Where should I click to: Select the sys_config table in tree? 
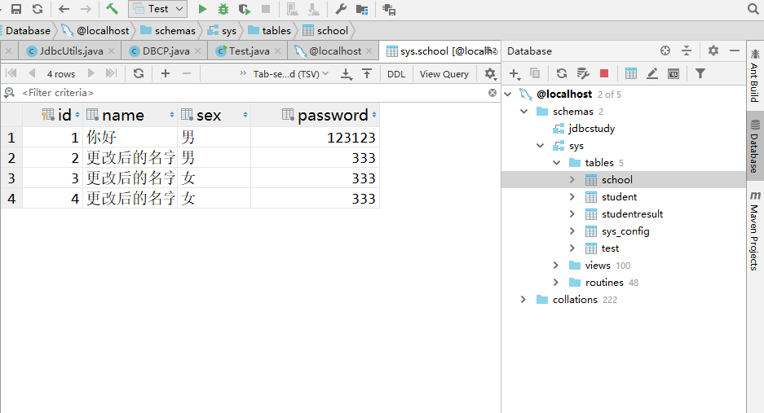625,231
